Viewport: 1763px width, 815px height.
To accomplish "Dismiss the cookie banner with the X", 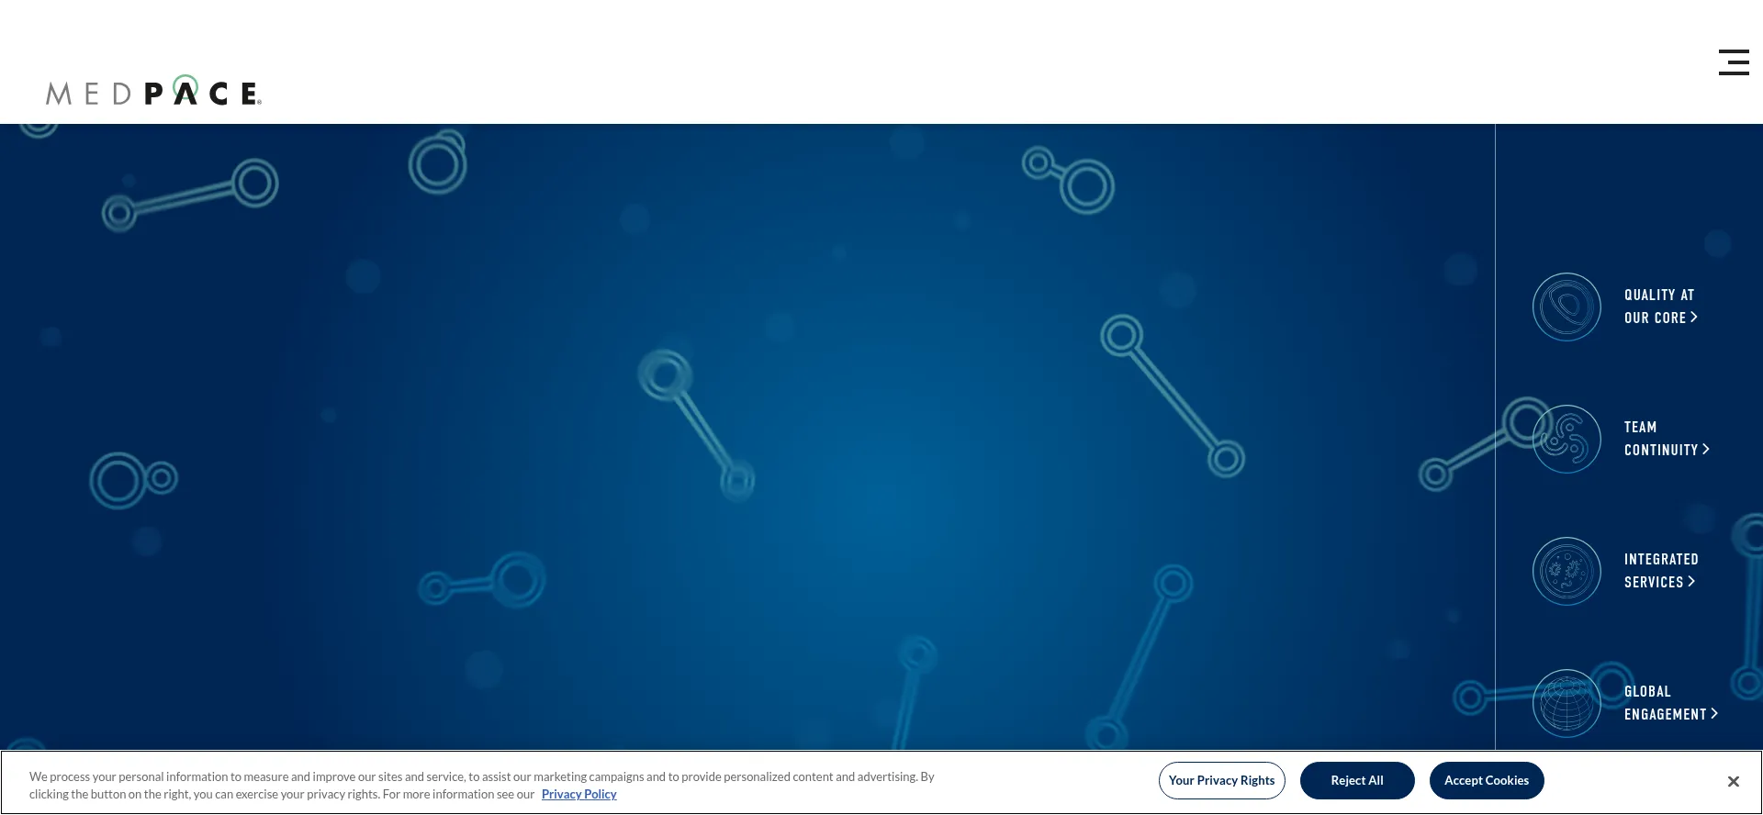I will (1733, 781).
